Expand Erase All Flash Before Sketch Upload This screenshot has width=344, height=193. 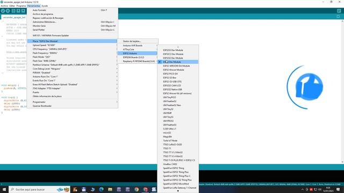pos(73,85)
